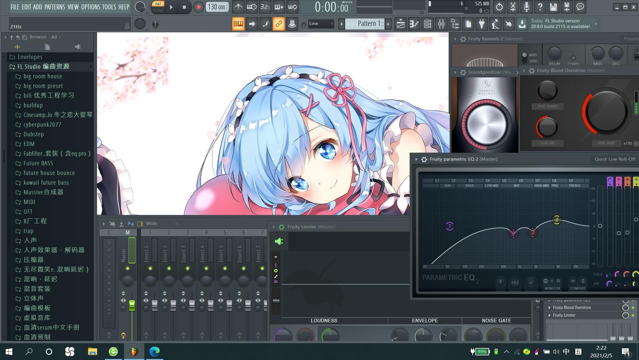Open the piano roll icon
Screen dimensions: 639x360
pyautogui.click(x=414, y=24)
